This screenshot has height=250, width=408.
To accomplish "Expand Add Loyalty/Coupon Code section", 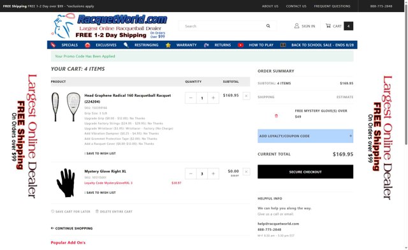I will pos(305,136).
